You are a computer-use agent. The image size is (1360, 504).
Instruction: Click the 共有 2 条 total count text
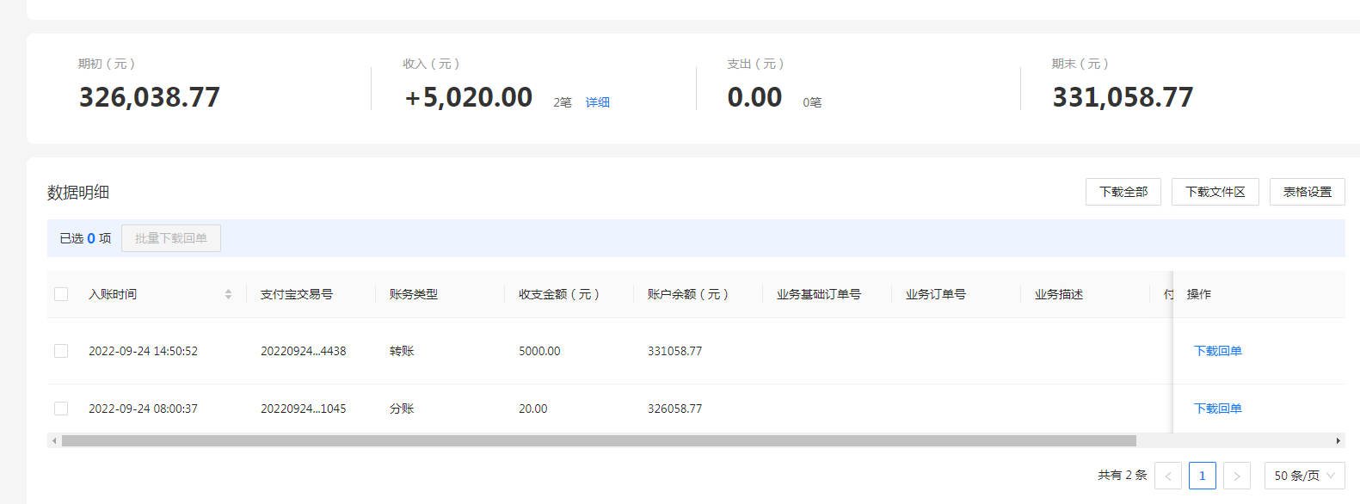click(x=1123, y=475)
